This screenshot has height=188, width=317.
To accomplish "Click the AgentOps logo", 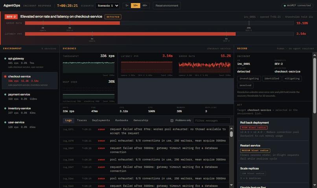I will point(12,6).
